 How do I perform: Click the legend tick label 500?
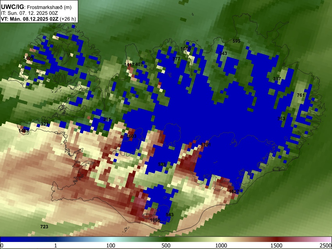(166, 245)
